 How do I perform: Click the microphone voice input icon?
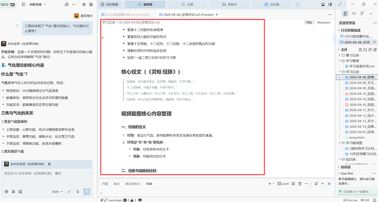[78, 192]
